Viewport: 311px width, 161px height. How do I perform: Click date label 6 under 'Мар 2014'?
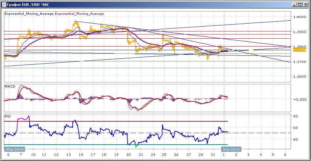pyautogui.click(x=8, y=155)
